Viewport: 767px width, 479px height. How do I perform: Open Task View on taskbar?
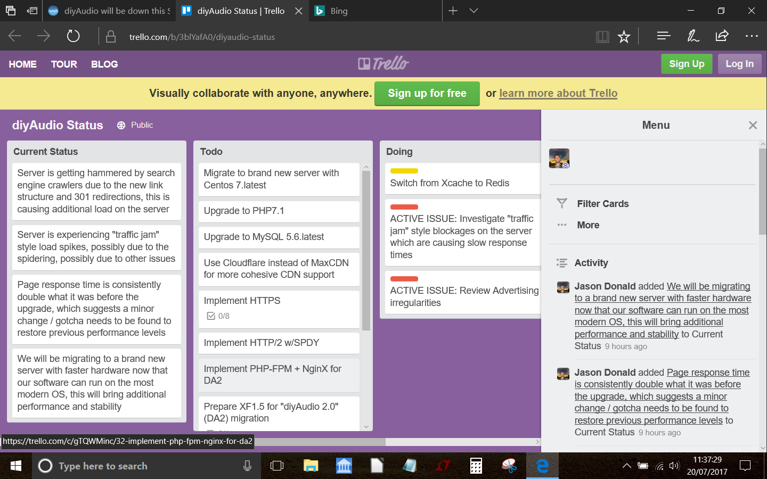(277, 466)
